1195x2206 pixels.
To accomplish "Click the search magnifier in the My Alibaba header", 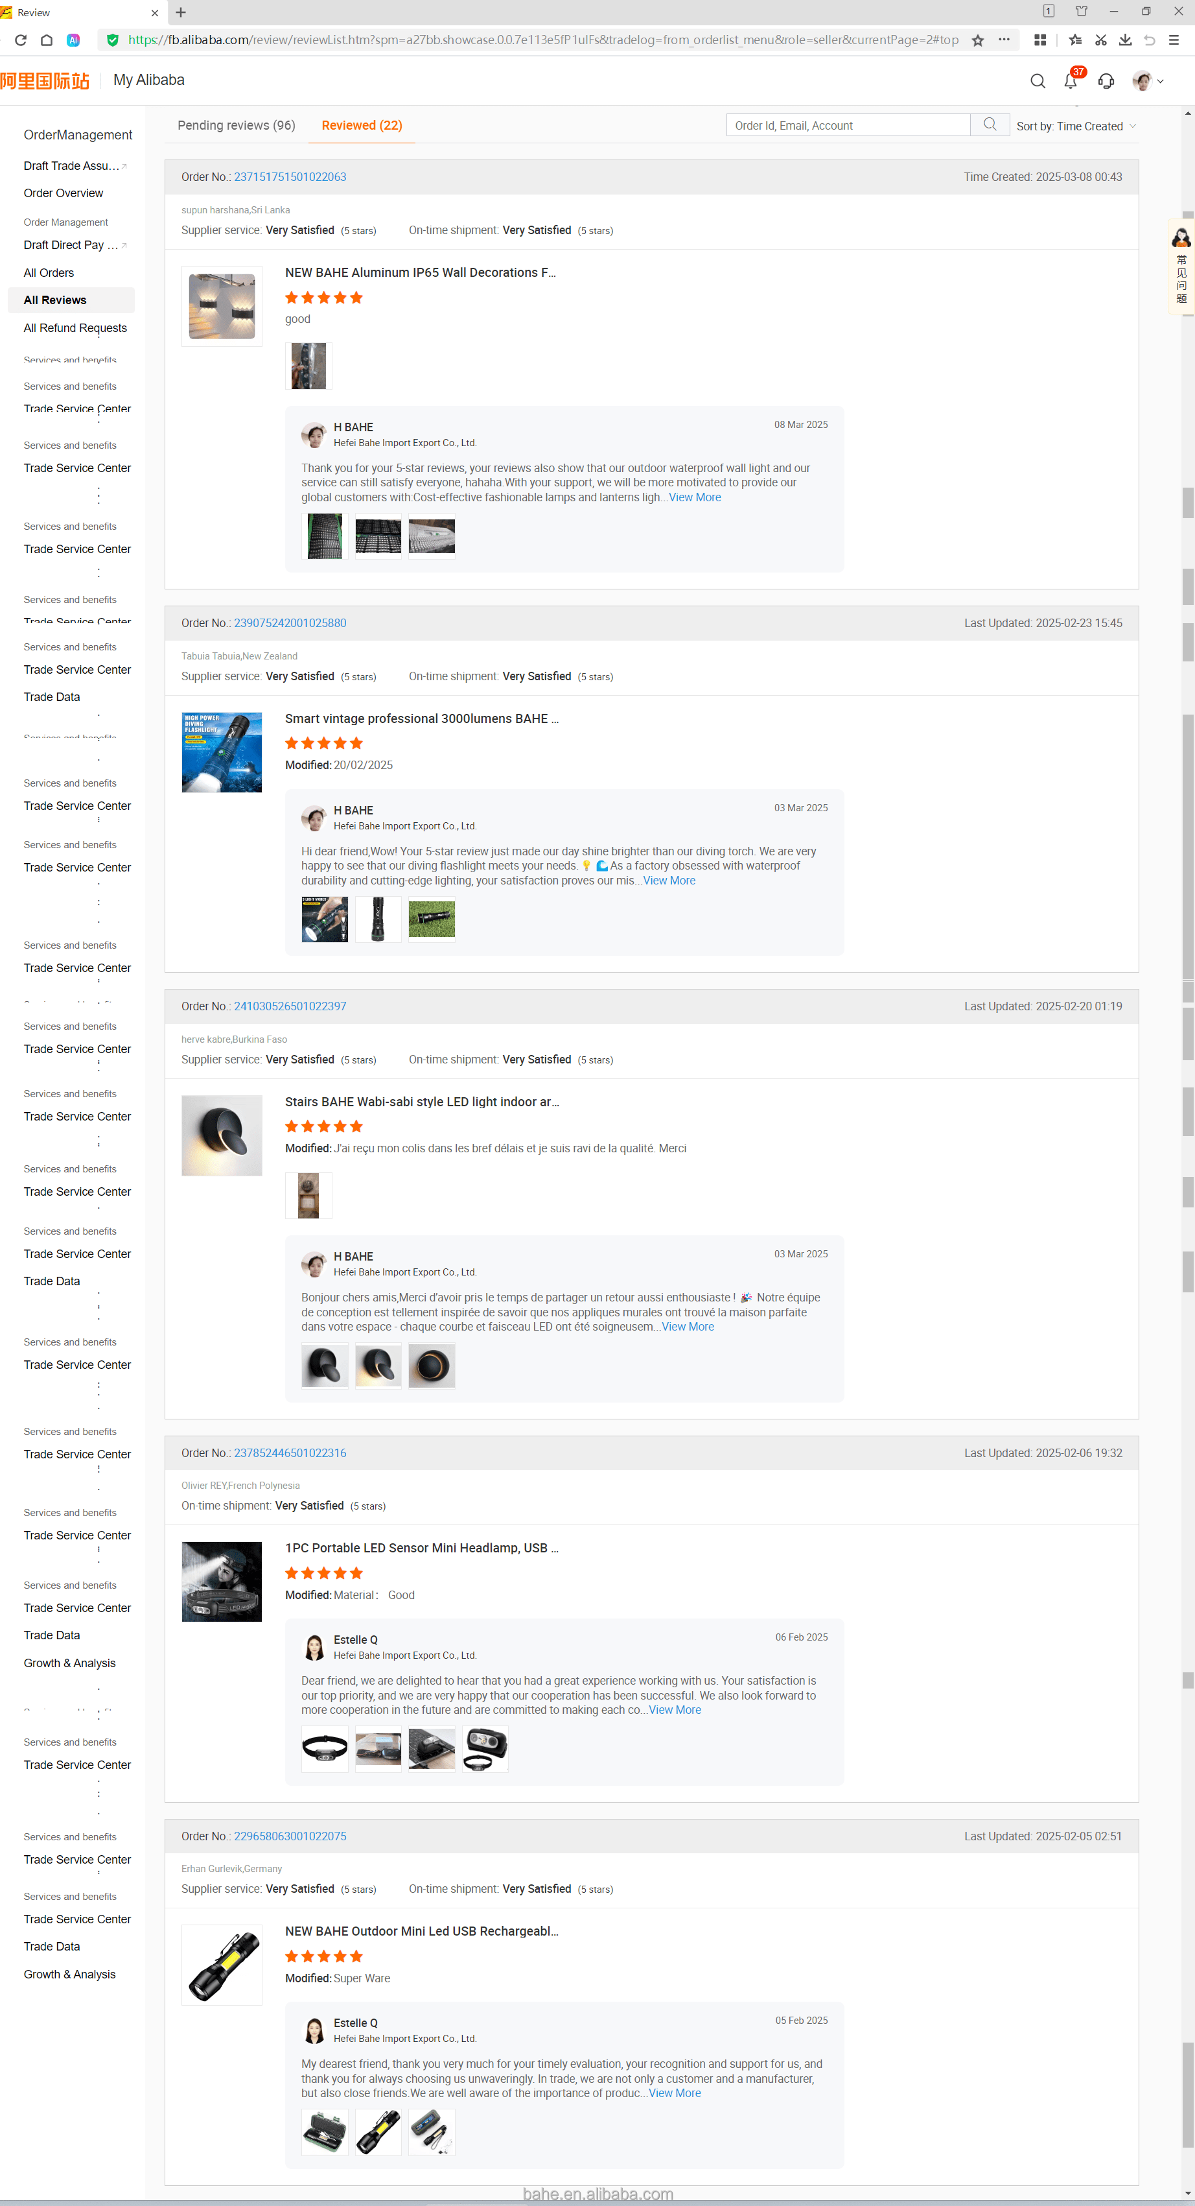I will (x=1038, y=81).
